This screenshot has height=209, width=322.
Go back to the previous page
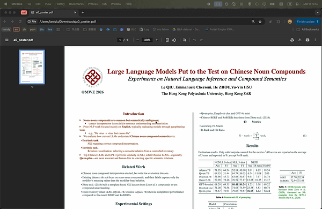5,21
